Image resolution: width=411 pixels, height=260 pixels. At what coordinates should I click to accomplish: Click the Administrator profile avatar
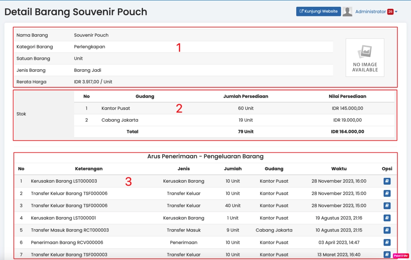(x=347, y=12)
